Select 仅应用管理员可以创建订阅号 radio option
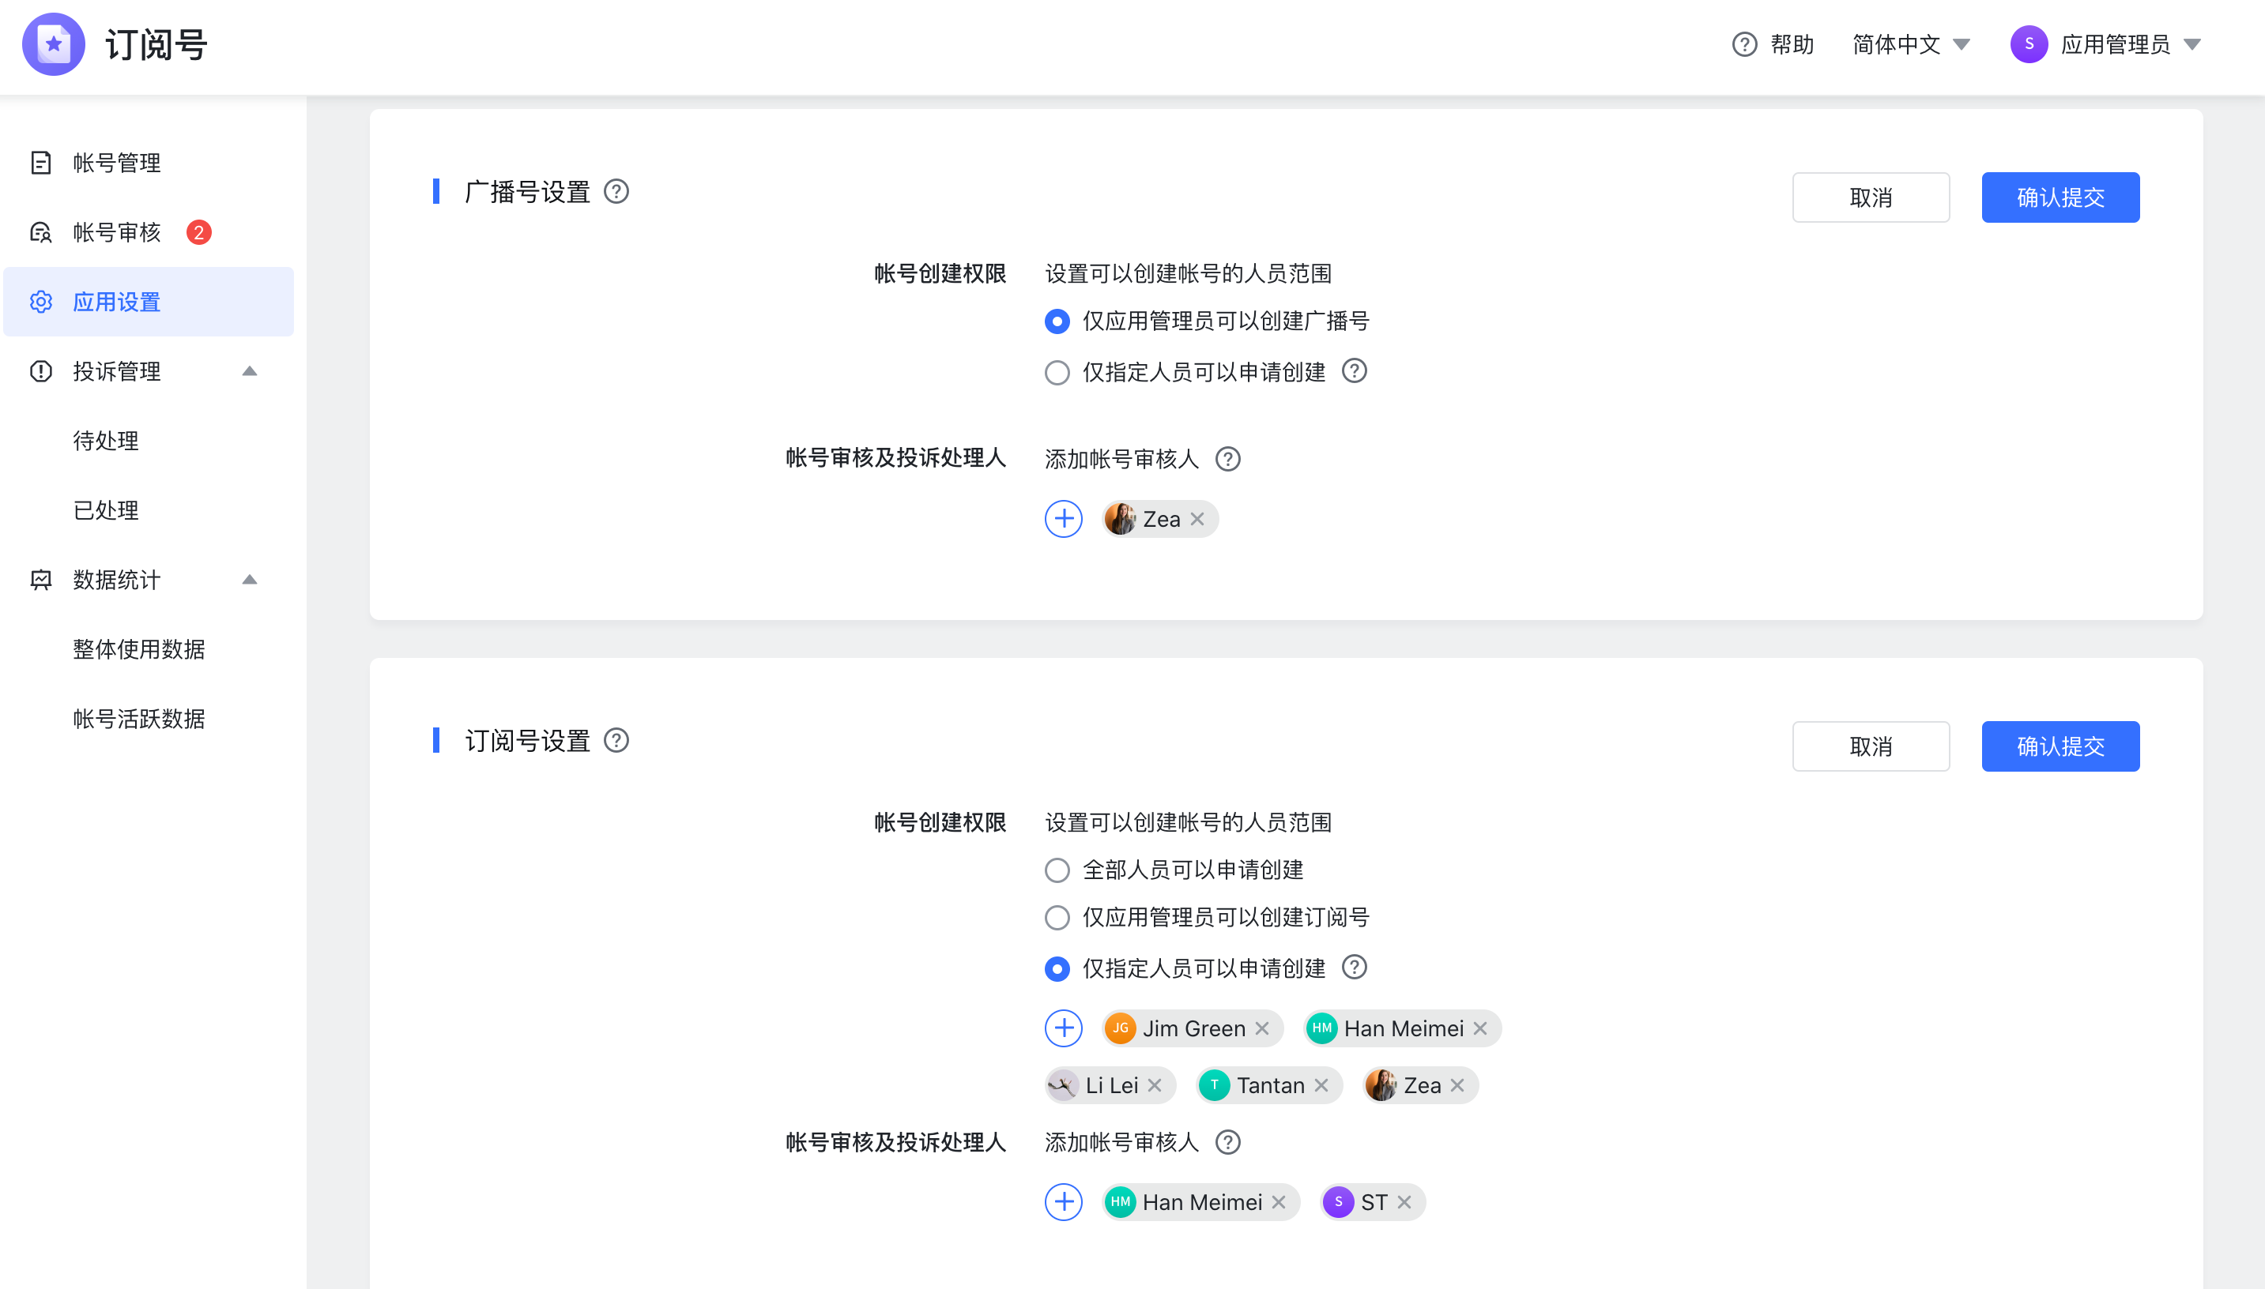This screenshot has width=2265, height=1289. [x=1057, y=917]
